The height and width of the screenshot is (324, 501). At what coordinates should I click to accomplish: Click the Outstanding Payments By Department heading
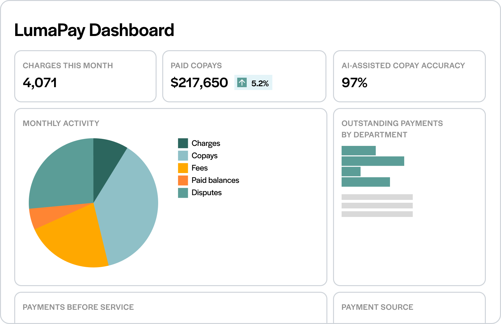tap(392, 129)
